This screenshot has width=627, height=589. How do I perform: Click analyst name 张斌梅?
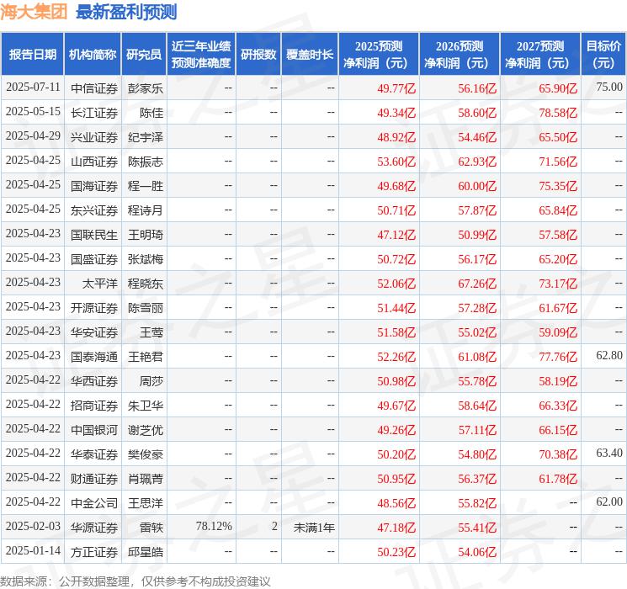[145, 259]
